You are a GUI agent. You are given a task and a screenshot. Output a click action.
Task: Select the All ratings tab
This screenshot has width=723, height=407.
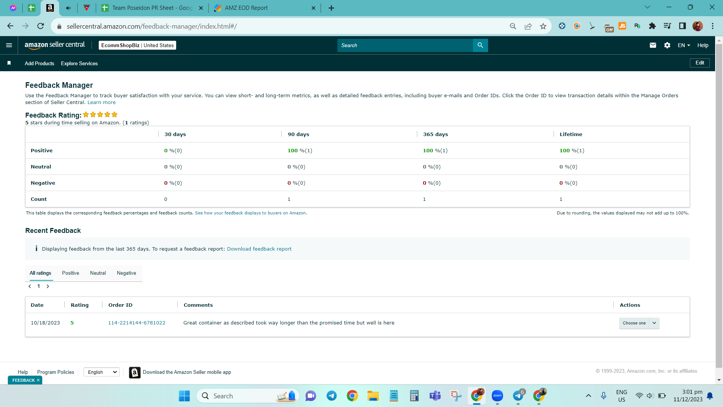(40, 273)
